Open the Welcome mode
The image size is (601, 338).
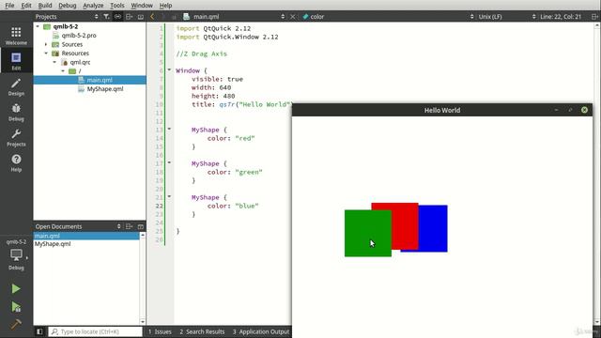pyautogui.click(x=16, y=36)
